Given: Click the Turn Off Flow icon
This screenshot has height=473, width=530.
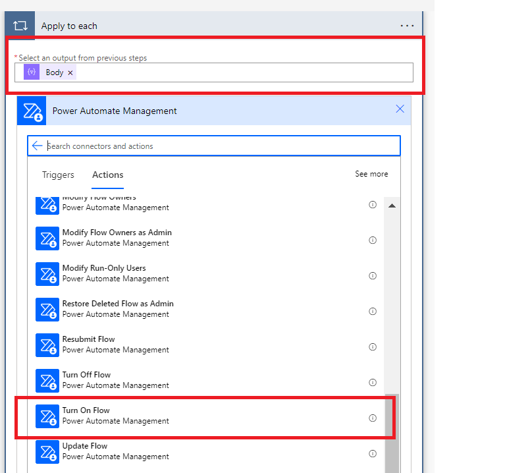Looking at the screenshot, I should (47, 381).
